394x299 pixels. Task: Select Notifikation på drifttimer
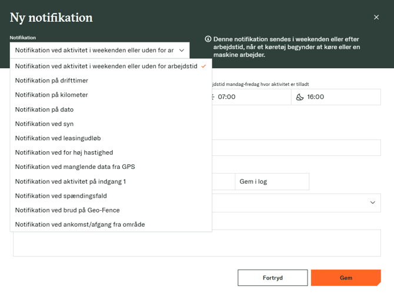tap(52, 81)
